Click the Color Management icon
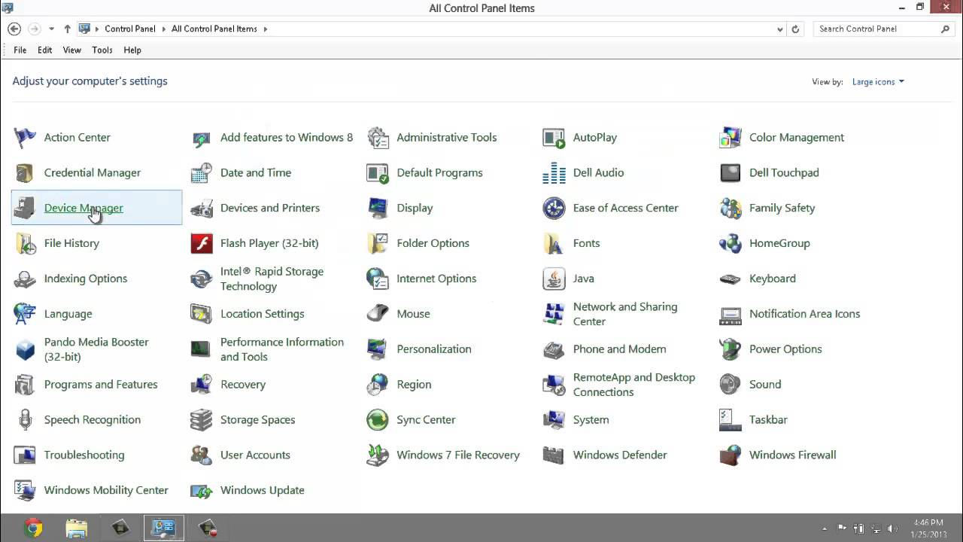 (730, 138)
